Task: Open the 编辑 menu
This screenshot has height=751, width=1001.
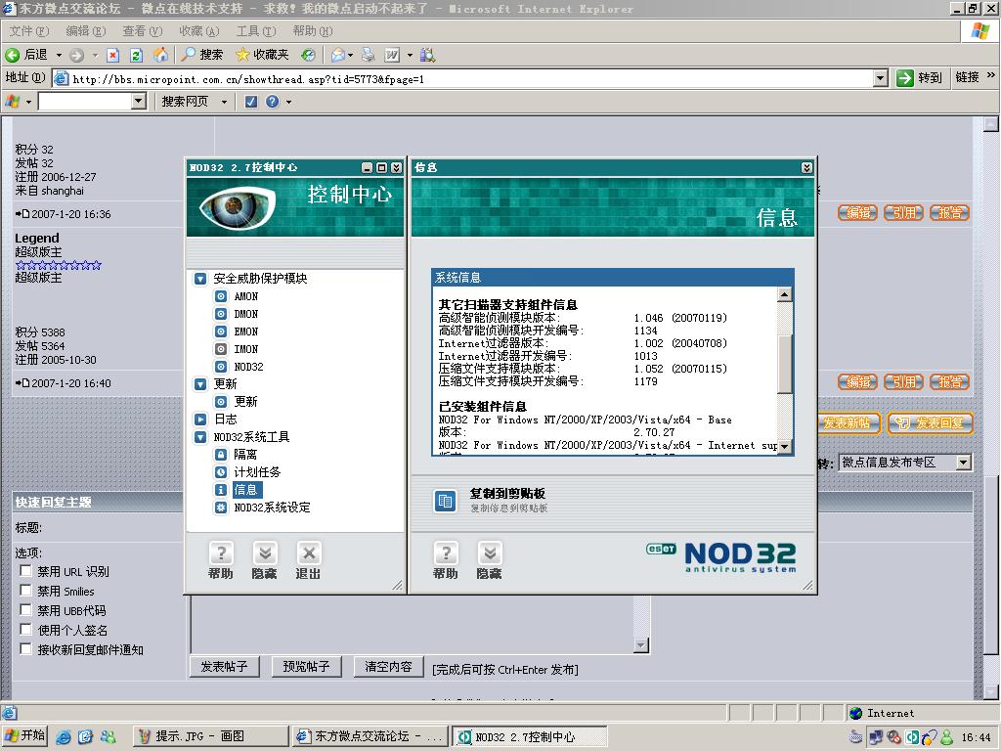Action: [86, 30]
